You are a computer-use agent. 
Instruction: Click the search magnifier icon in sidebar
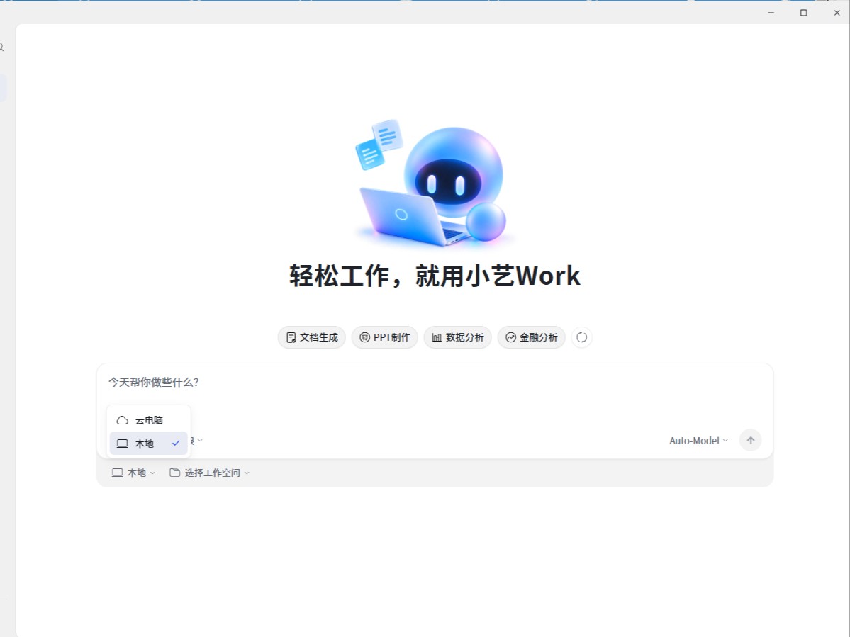1,47
